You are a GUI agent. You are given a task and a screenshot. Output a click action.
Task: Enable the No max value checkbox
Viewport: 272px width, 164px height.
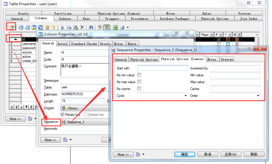(139, 82)
